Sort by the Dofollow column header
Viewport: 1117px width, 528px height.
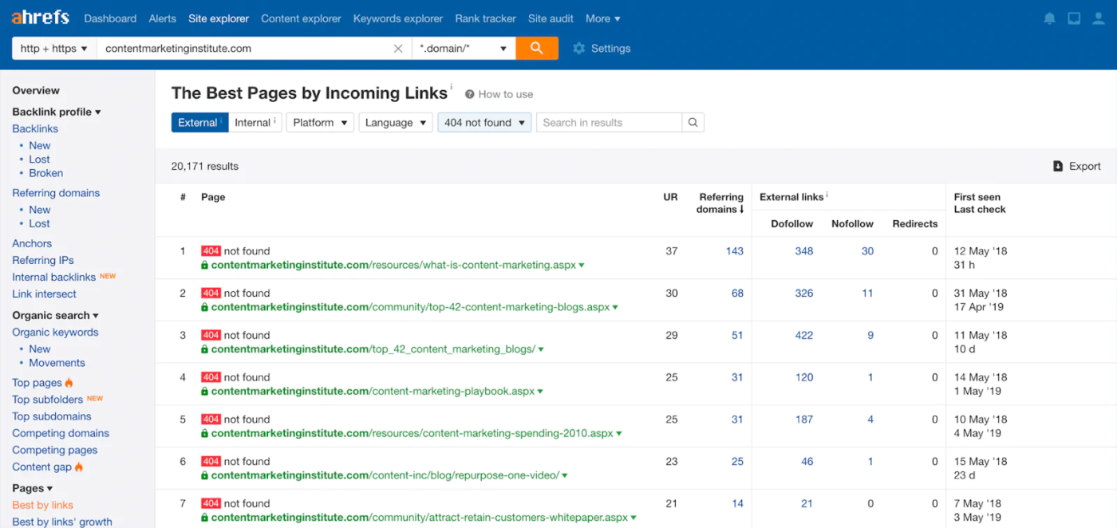[x=791, y=224]
